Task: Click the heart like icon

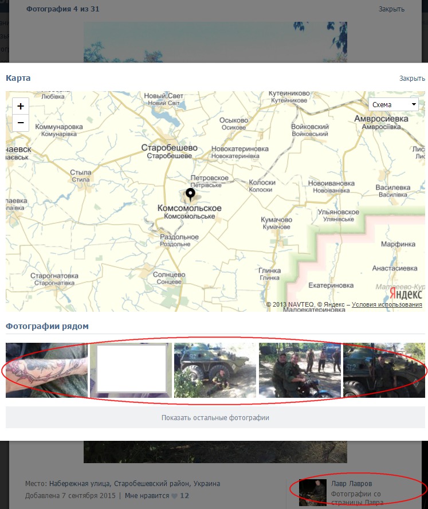Action: (x=174, y=496)
